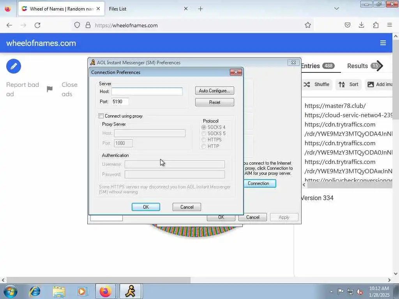Show hidden tray icons arrow
Screen dimensions: 399x299
coord(331,292)
